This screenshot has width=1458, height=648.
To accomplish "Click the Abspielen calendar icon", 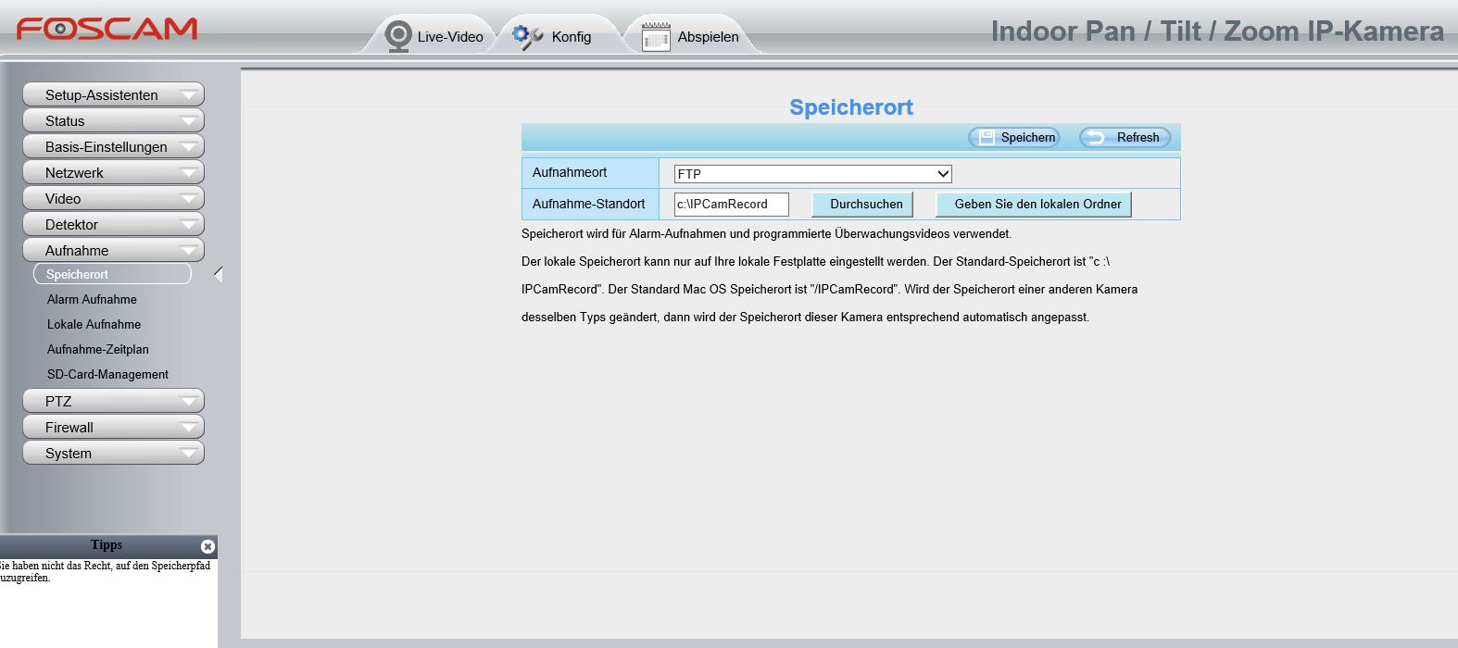I will click(656, 37).
